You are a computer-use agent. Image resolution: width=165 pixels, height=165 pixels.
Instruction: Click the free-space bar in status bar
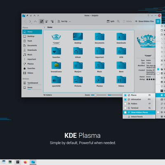point(115,95)
